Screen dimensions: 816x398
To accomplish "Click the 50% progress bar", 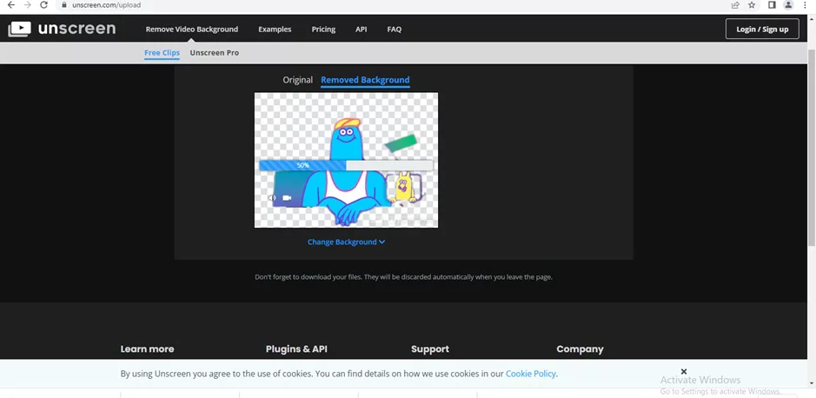I will [346, 165].
